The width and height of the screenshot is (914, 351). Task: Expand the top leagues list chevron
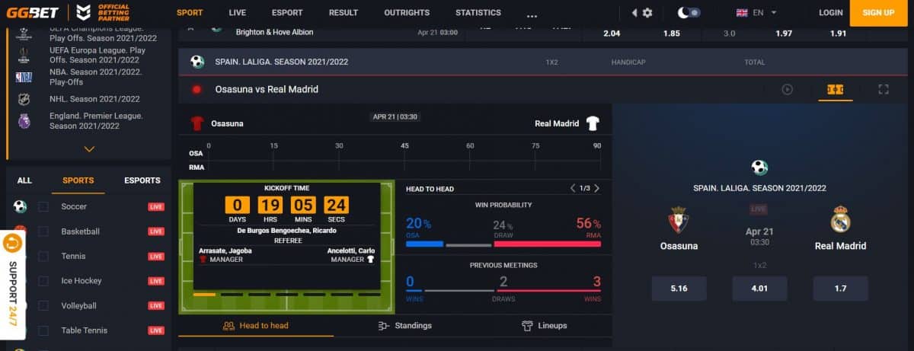click(x=89, y=149)
